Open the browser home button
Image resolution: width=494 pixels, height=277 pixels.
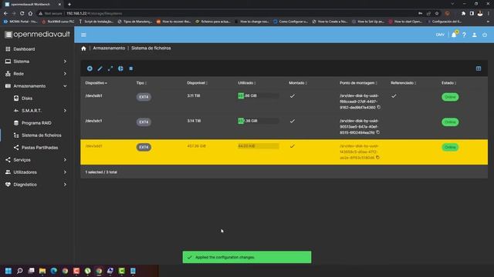[30, 14]
